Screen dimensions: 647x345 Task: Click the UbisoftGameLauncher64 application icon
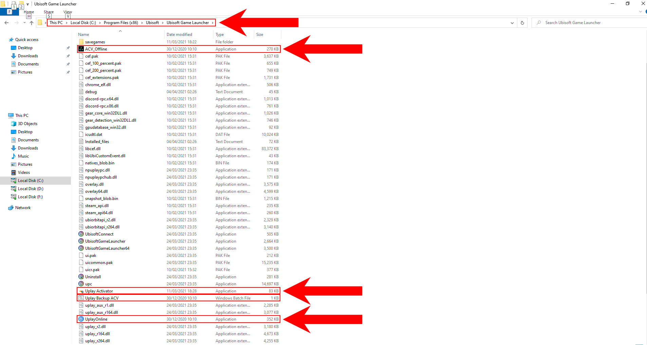[x=81, y=248]
